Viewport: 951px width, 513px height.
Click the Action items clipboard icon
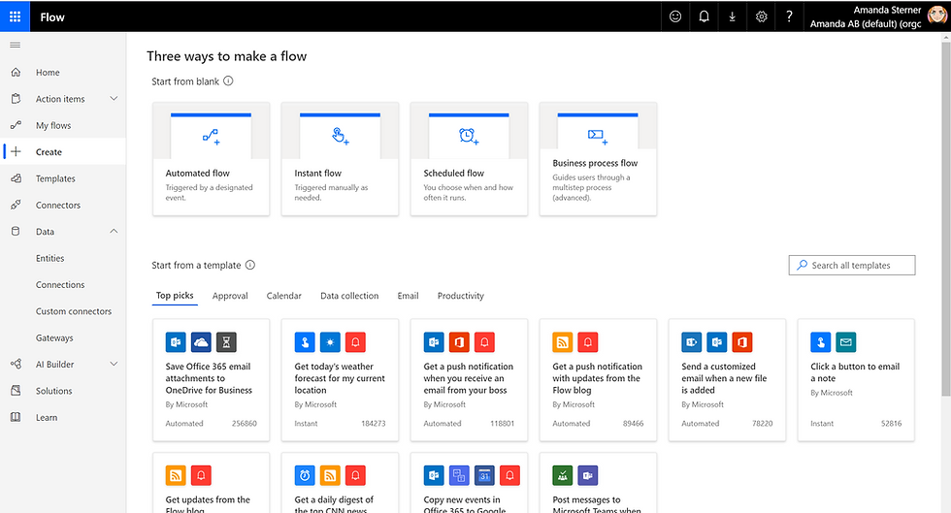(16, 98)
